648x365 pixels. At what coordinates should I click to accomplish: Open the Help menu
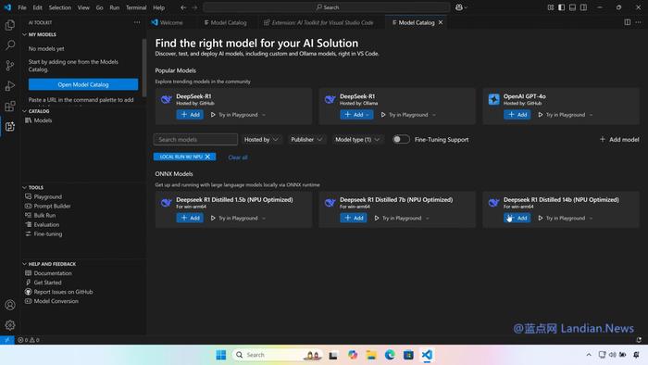(x=158, y=7)
